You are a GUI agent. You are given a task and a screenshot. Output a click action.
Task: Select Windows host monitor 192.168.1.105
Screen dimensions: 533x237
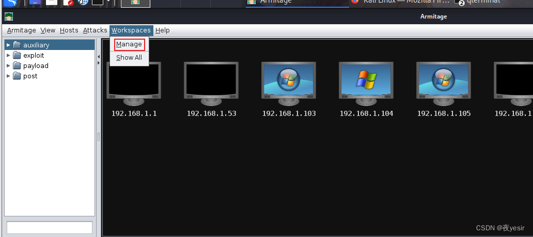click(444, 84)
